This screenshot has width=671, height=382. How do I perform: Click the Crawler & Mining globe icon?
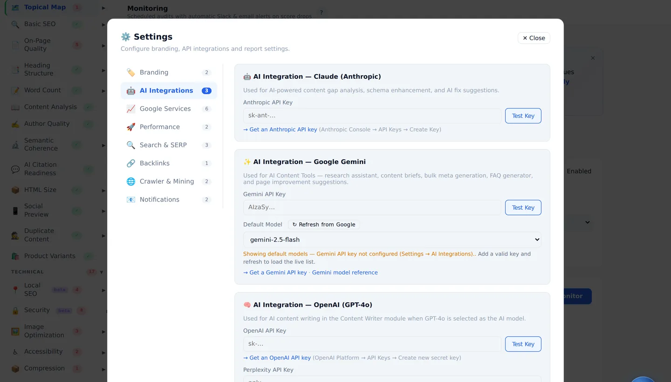131,181
